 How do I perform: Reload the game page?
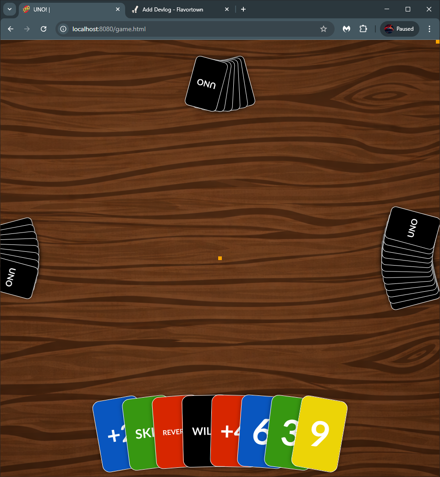(44, 29)
